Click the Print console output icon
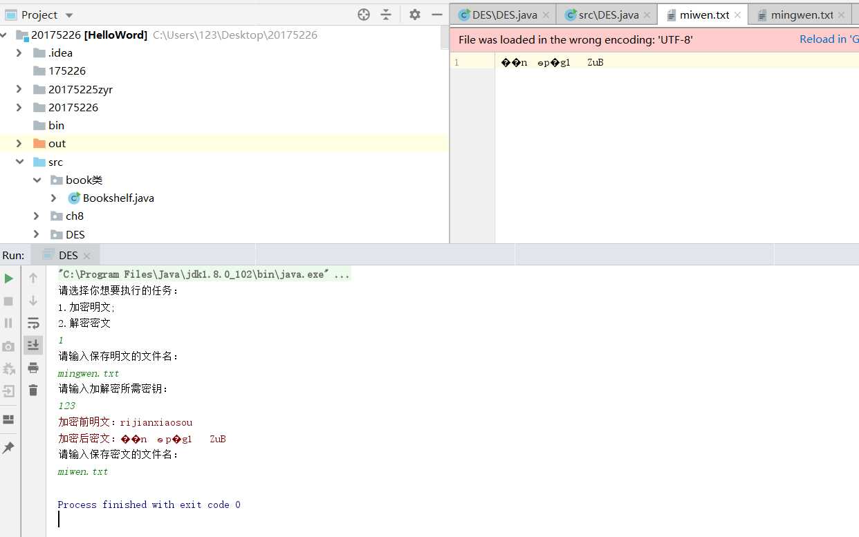859x537 pixels. tap(33, 368)
